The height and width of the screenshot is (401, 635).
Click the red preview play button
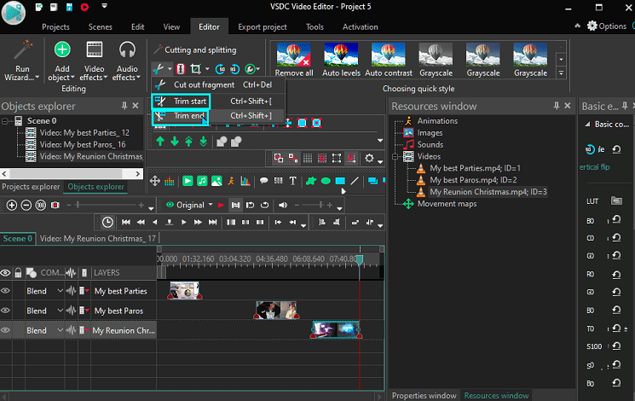coord(221,205)
